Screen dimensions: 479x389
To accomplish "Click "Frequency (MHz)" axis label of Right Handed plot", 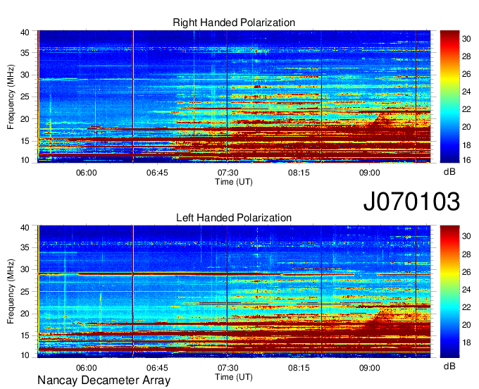I will click(x=11, y=97).
